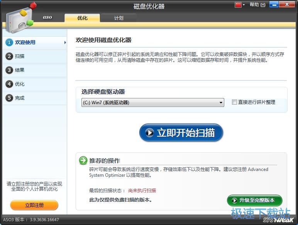
Task: Switch to the 计划 tab
Action: pos(119,18)
